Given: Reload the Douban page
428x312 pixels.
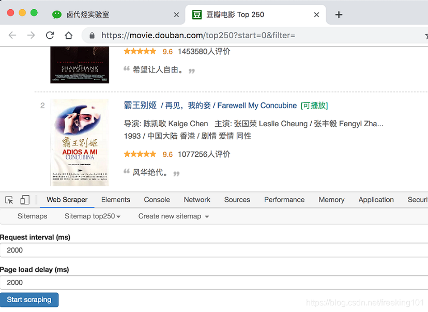Looking at the screenshot, I should click(x=50, y=35).
